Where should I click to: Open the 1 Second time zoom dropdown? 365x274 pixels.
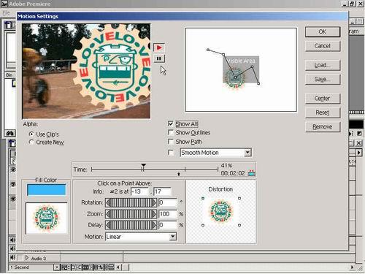pyautogui.click(x=56, y=267)
